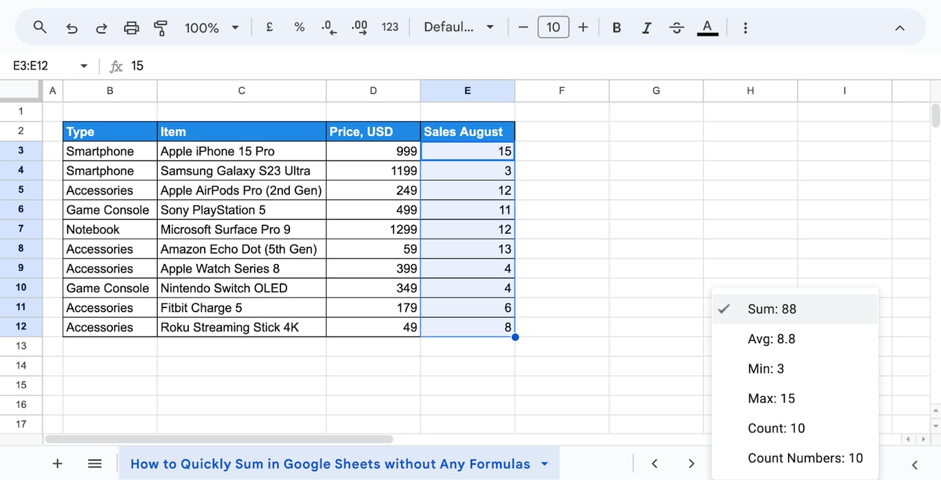The width and height of the screenshot is (941, 480).
Task: Choose Count Numbers: 10 in summary menu
Action: 795,458
